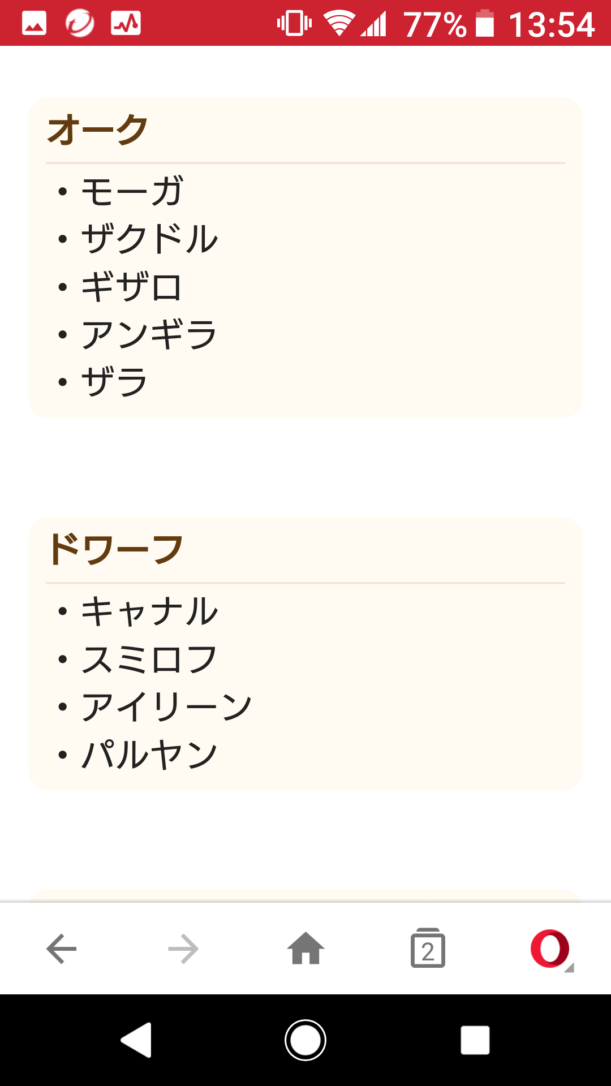The width and height of the screenshot is (611, 1086).
Task: Go to the browser home page
Action: tap(305, 949)
